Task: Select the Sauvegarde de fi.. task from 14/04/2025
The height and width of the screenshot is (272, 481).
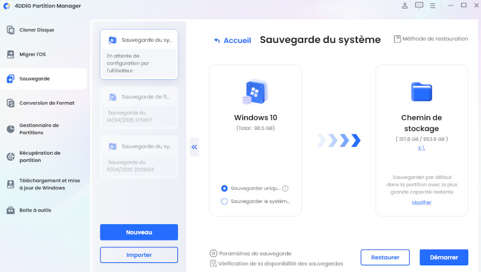Action: click(x=139, y=108)
